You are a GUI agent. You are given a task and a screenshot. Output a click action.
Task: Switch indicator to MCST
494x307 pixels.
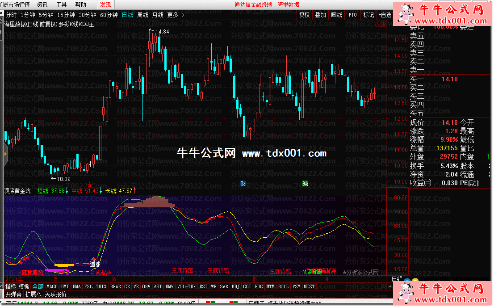[x=309, y=286]
